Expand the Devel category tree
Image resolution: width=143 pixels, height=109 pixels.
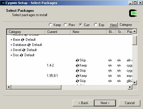11,50
